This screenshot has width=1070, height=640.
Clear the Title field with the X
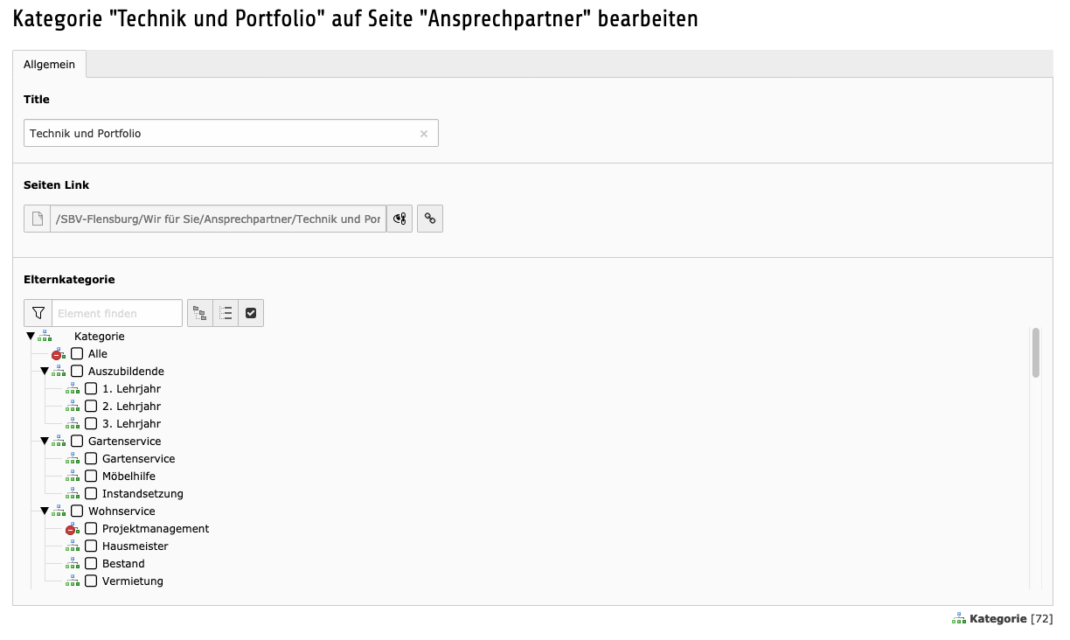[x=424, y=134]
